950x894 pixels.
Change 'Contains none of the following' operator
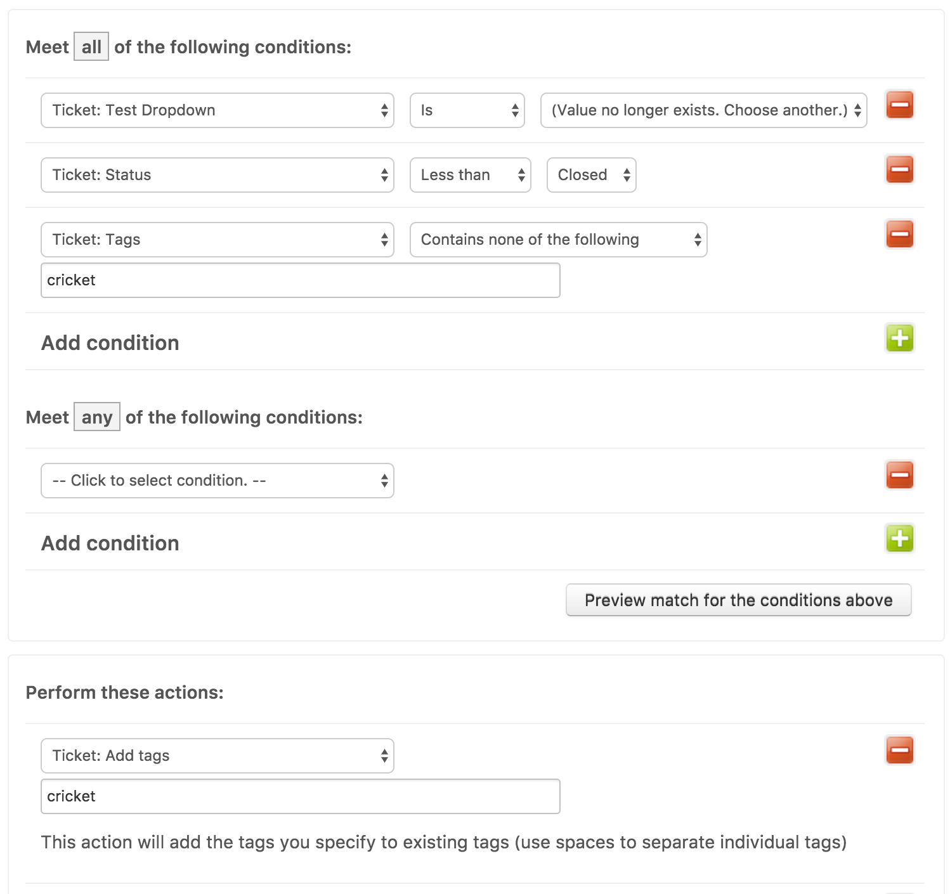(558, 240)
